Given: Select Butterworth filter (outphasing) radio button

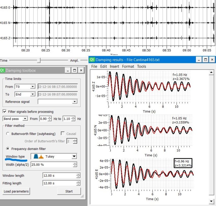Looking at the screenshot, I should click(x=8, y=134).
